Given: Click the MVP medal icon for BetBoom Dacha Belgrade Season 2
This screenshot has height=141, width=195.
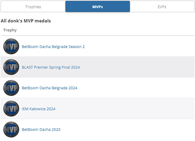Looking at the screenshot, I should pos(11,46).
